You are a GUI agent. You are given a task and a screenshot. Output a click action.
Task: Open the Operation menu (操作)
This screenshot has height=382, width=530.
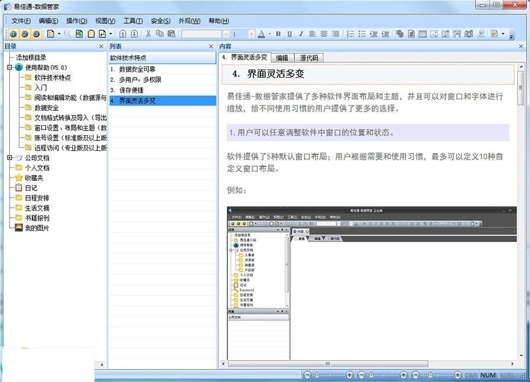tap(76, 21)
